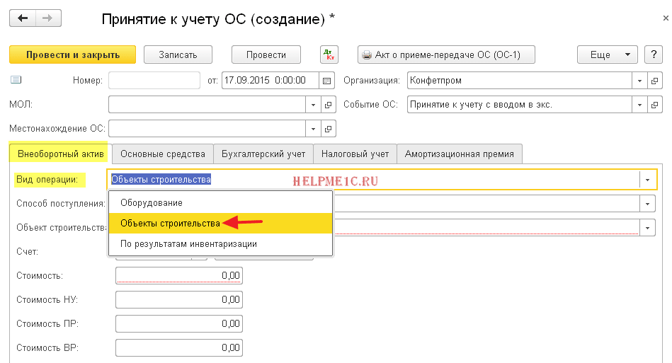Switch to the Основные средства tab
Image resolution: width=672 pixels, height=363 pixels.
coord(163,154)
